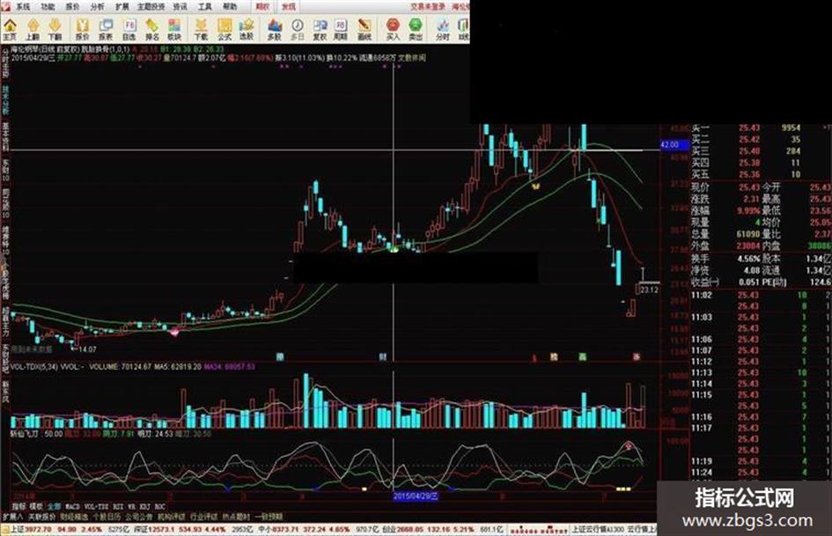The image size is (832, 536).
Task: Click the 下载 download toolbar icon
Action: point(201,29)
